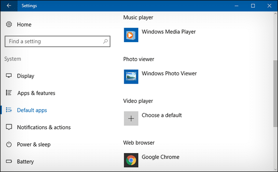This screenshot has width=278, height=172.
Task: Click the Display monitor icon
Action: pyautogui.click(x=9, y=76)
